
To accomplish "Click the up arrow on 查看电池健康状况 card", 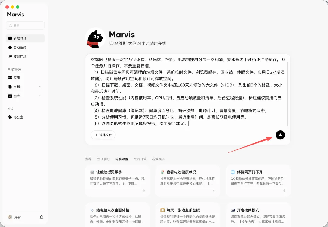I will 214,191.
